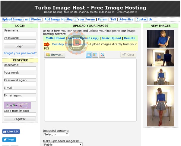Open first new image thumbnail with dark background
This screenshot has height=146, width=181.
pyautogui.click(x=160, y=39)
